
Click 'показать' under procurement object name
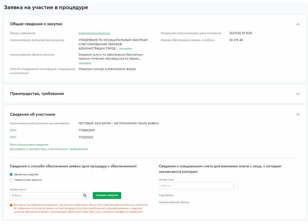[85, 63]
